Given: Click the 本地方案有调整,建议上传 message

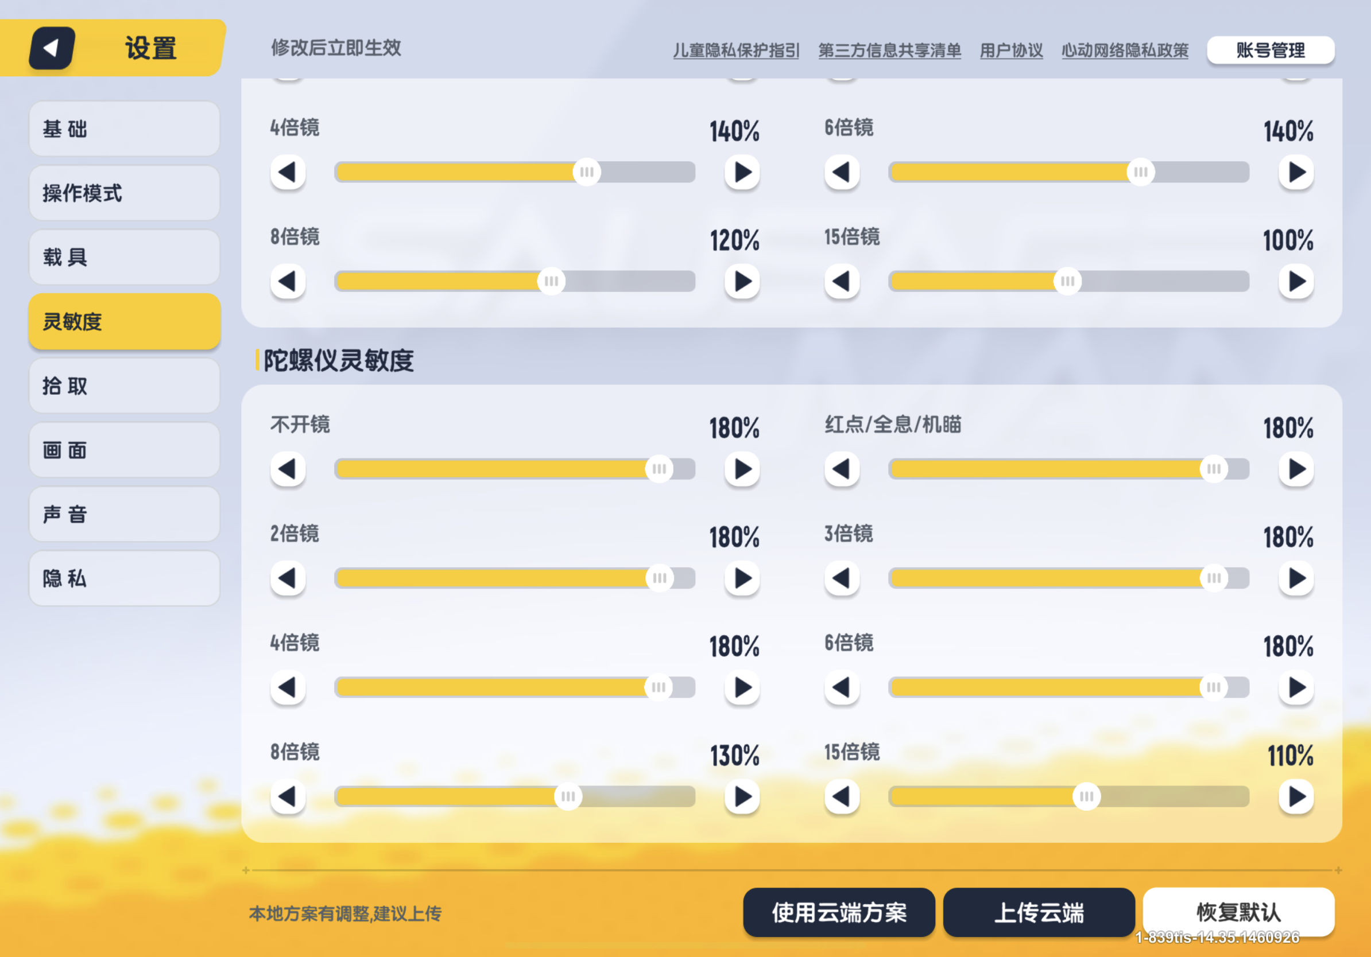Looking at the screenshot, I should coord(345,913).
